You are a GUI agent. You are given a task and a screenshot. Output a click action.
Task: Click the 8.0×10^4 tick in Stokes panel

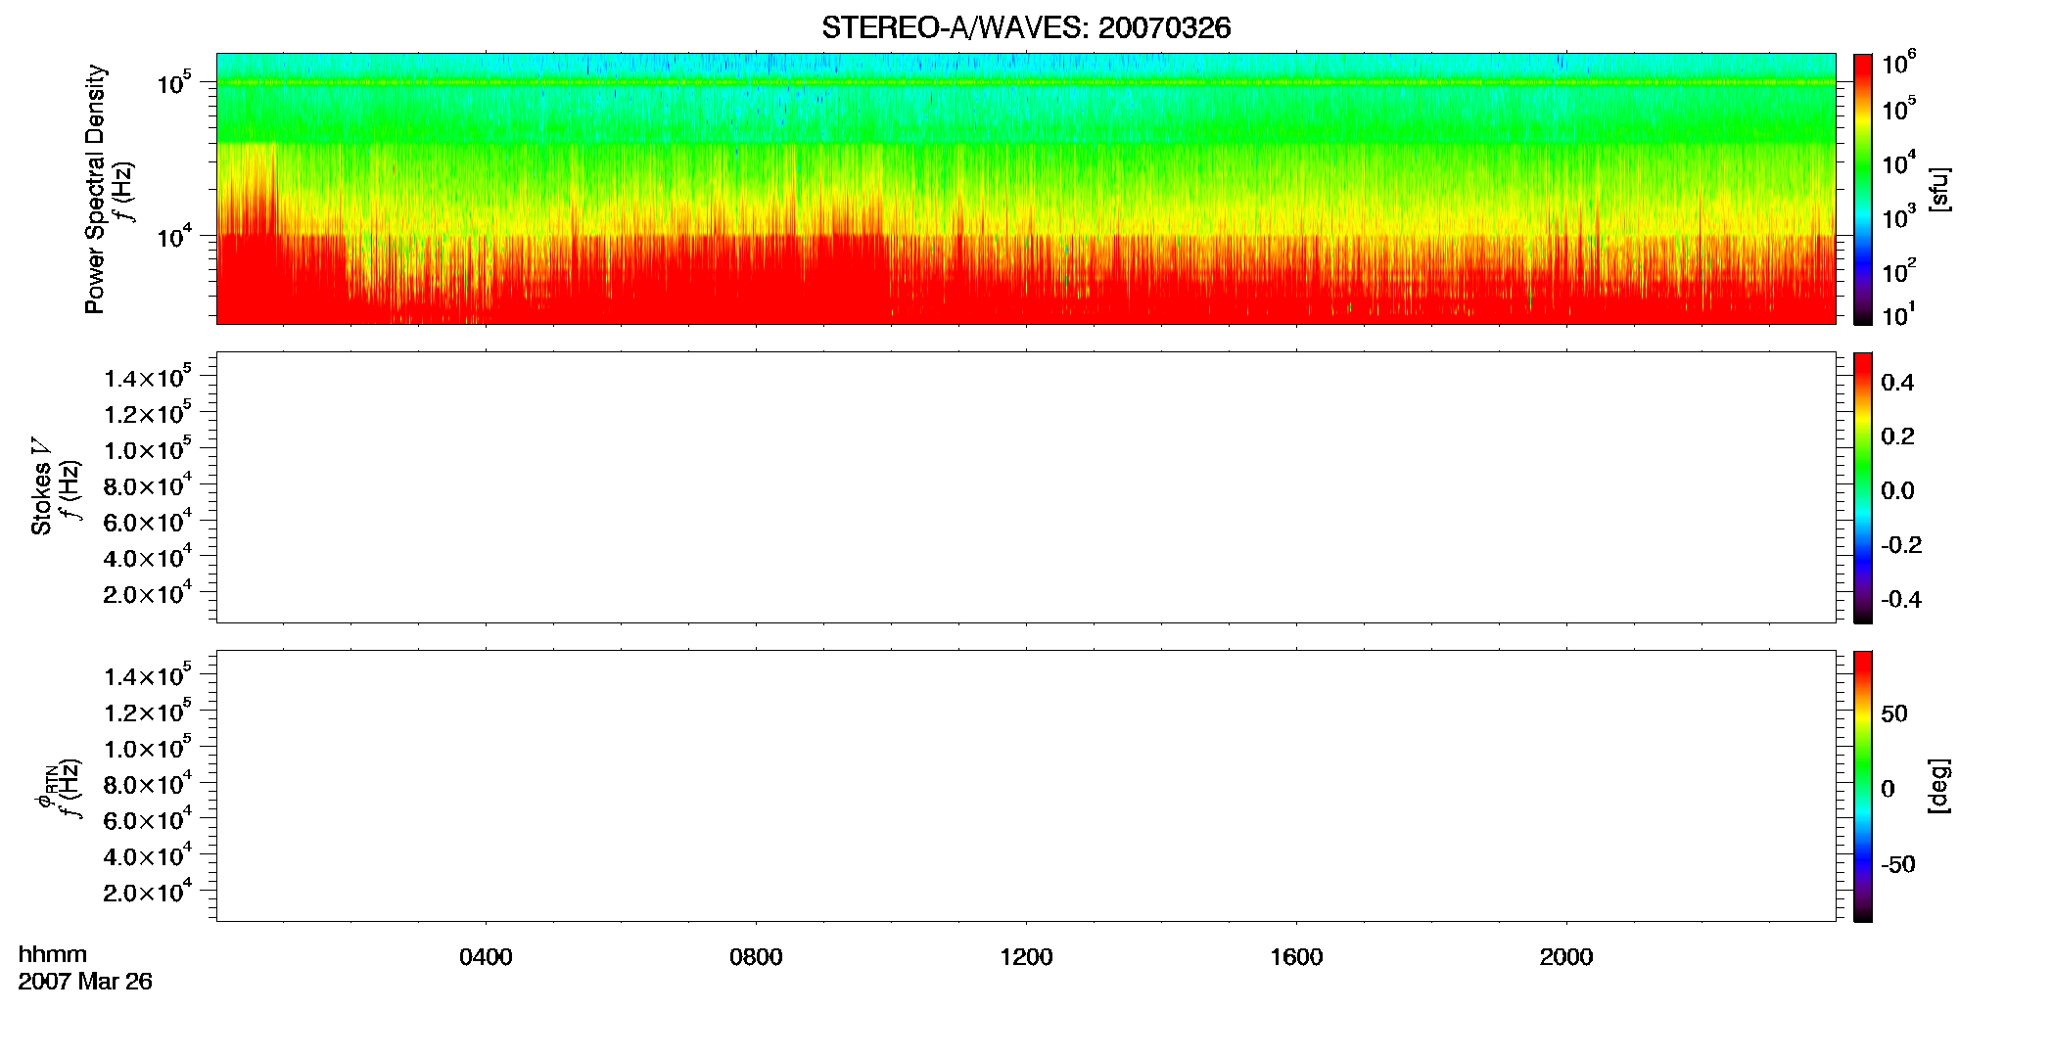coord(148,485)
